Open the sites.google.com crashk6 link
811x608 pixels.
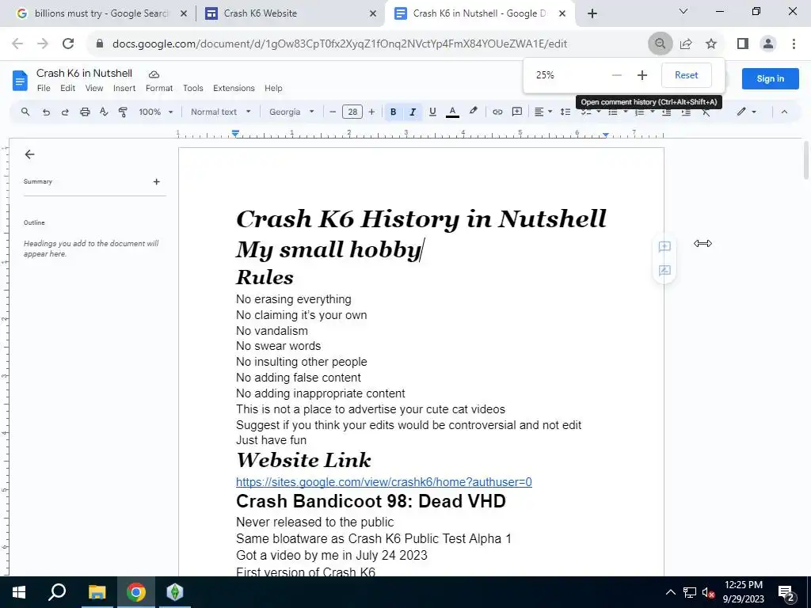(384, 482)
